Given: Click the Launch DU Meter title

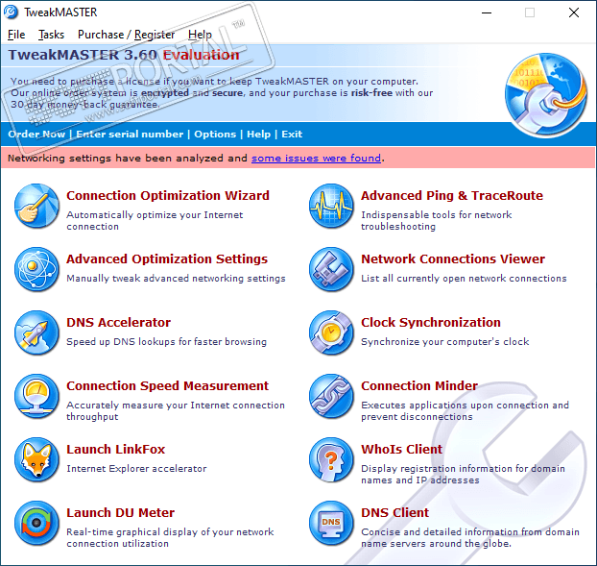Looking at the screenshot, I should 120,513.
